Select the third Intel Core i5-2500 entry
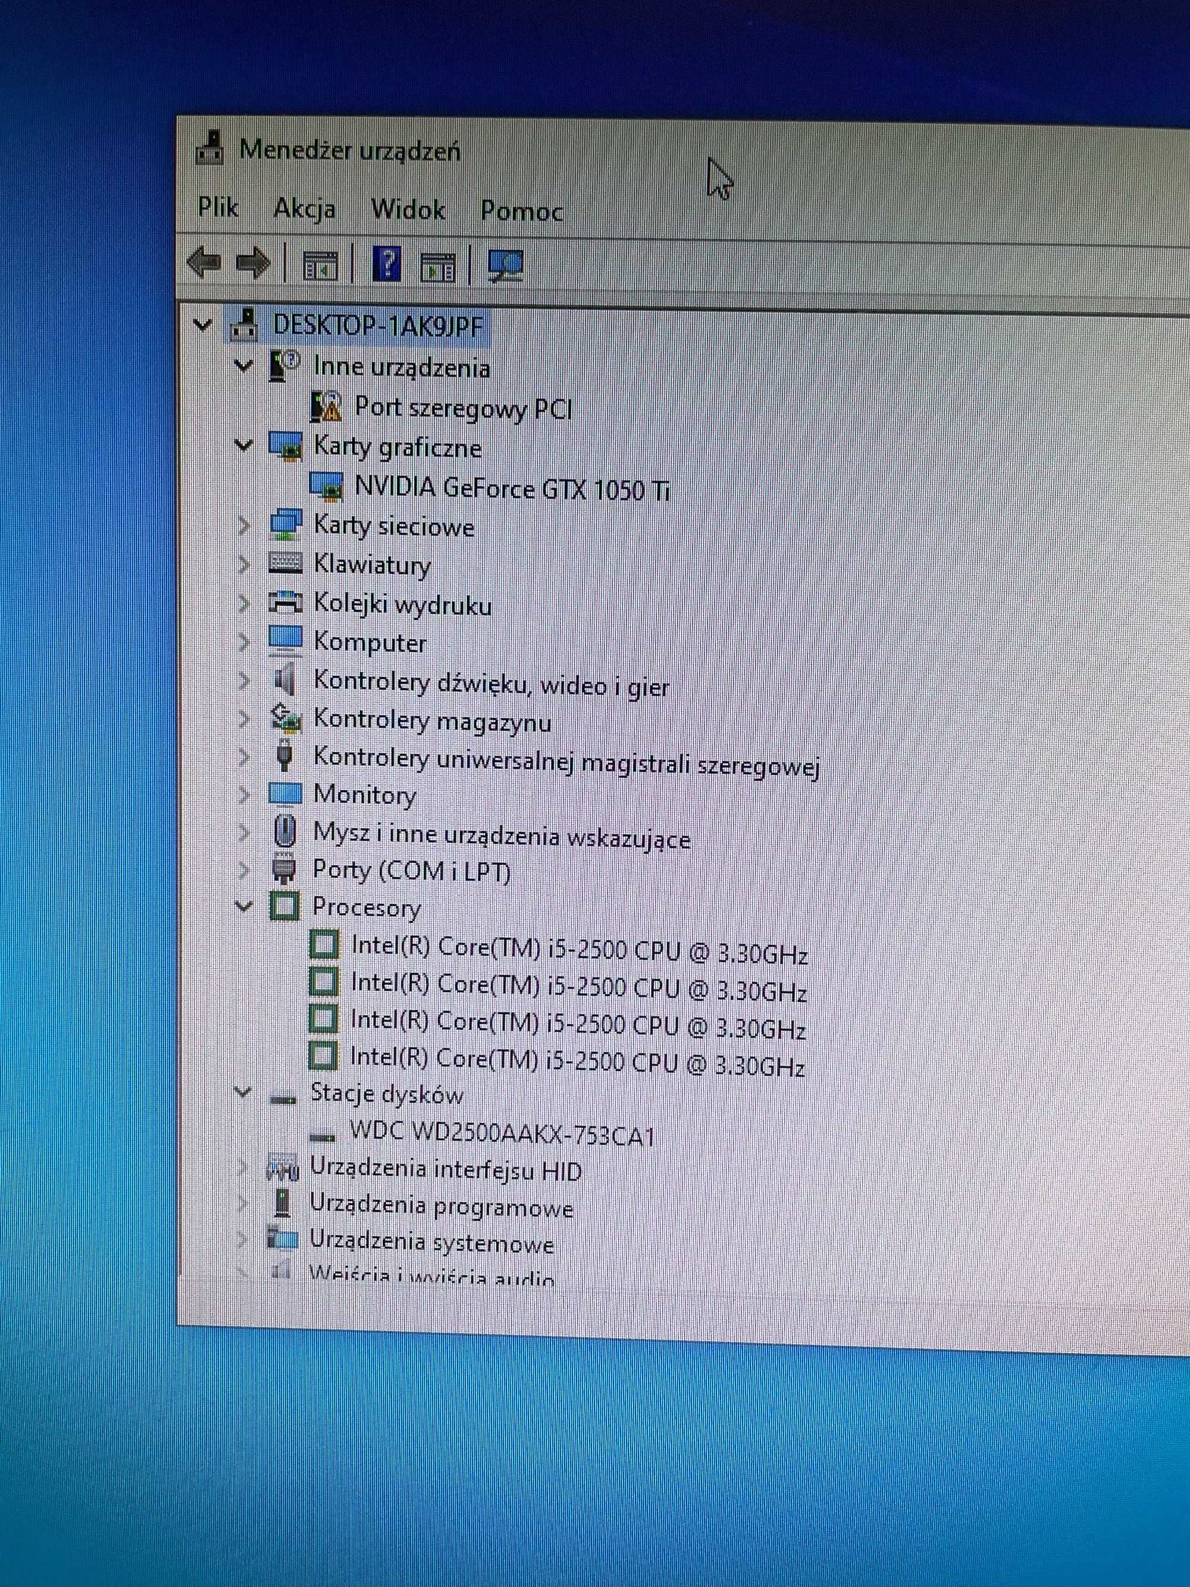Image resolution: width=1190 pixels, height=1587 pixels. 578,1025
